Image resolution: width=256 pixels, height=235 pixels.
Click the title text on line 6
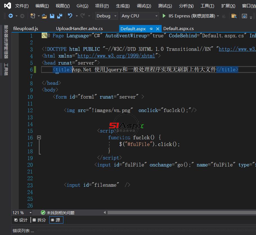click(144, 70)
